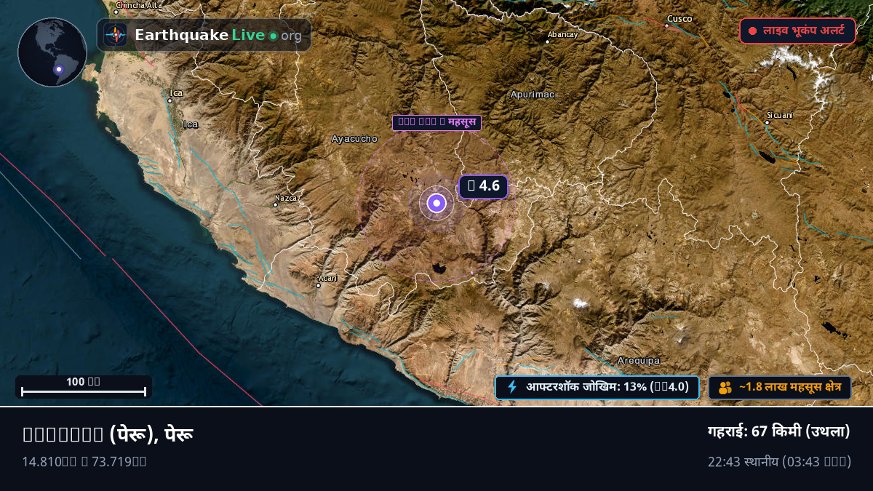The image size is (873, 491).
Task: Click the Nazca city label
Action: click(286, 197)
